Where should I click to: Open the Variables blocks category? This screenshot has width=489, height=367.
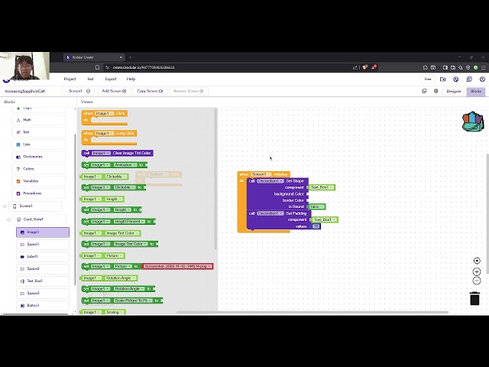click(39, 181)
